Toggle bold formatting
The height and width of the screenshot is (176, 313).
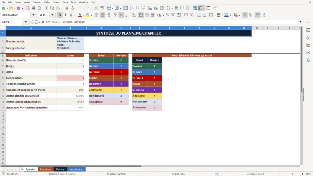click(x=60, y=15)
